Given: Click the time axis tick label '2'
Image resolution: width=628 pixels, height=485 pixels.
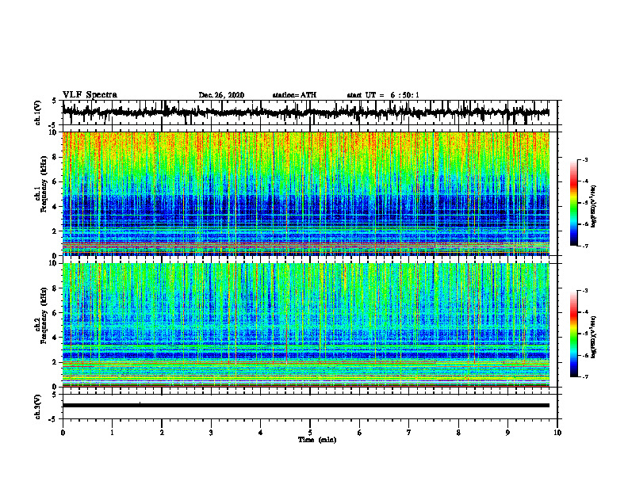Looking at the screenshot, I should pos(162,433).
